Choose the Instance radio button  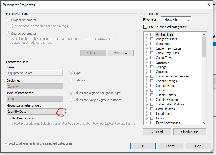[x=71, y=80]
